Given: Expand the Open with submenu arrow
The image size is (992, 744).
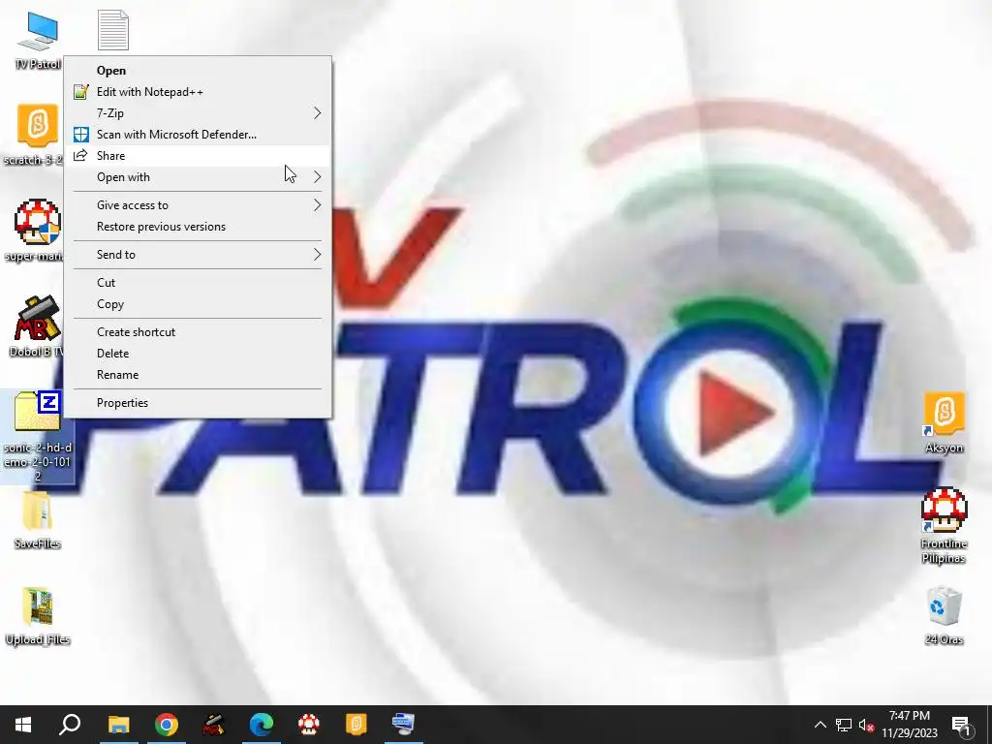Looking at the screenshot, I should (318, 177).
